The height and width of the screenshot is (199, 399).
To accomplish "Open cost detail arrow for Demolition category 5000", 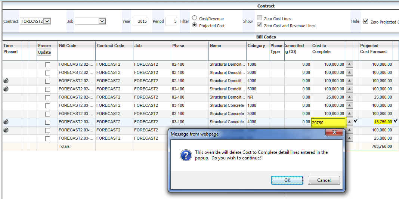I will [x=349, y=89].
